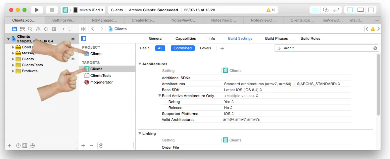Viewport: 390px width, 159px height.
Task: Hide the project and targets list sidebar icon
Action: point(84,38)
